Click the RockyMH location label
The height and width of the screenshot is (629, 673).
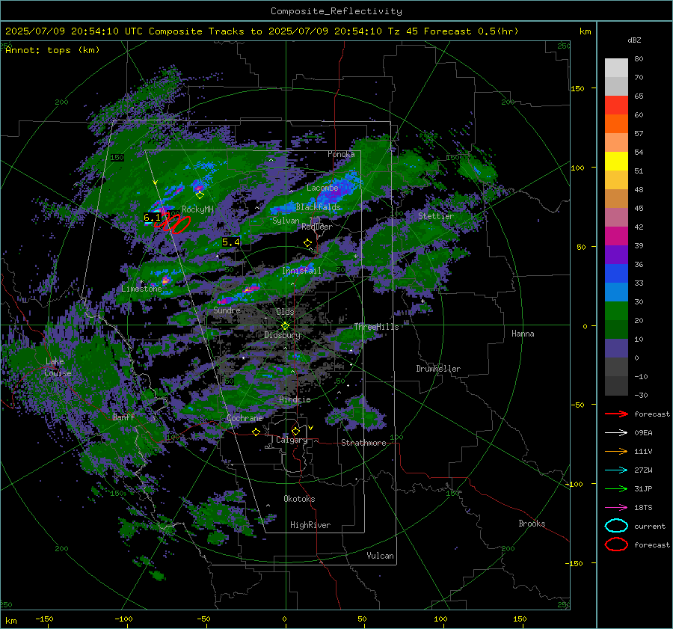197,209
